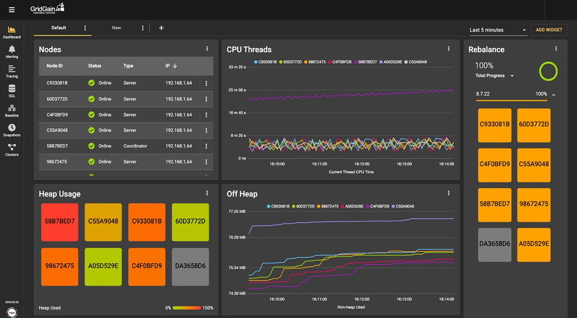The width and height of the screenshot is (577, 318).
Task: Select A05D529E tile in Heap Usage
Action: pos(103,267)
